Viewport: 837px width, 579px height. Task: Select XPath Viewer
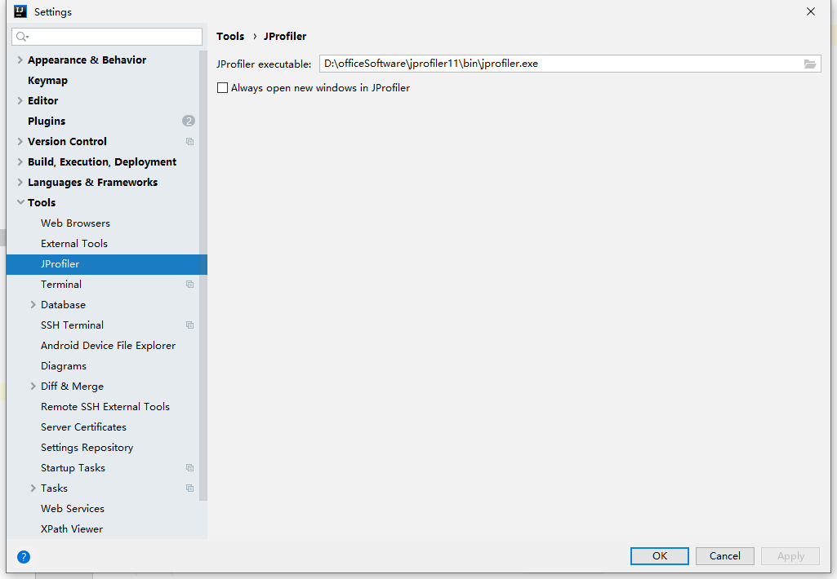tap(72, 529)
